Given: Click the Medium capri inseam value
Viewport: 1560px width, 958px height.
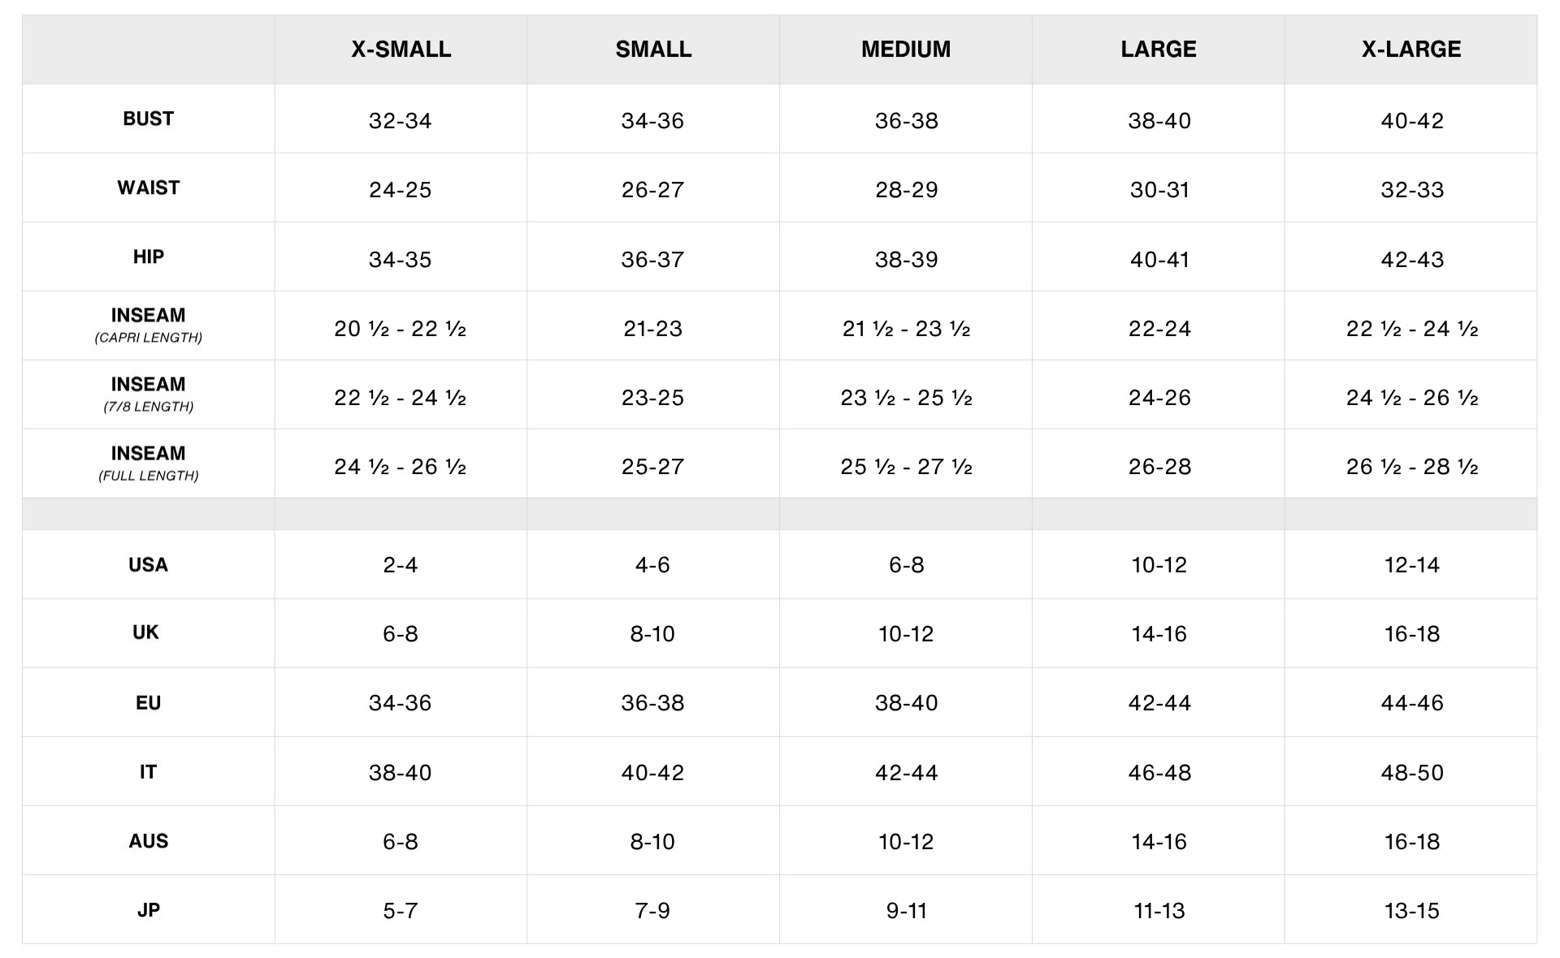Looking at the screenshot, I should click(x=905, y=329).
